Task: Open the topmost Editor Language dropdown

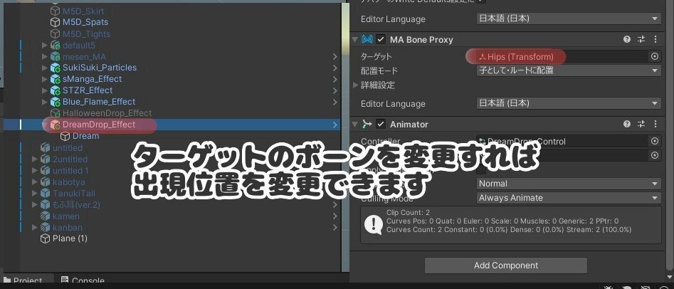Action: pos(568,19)
